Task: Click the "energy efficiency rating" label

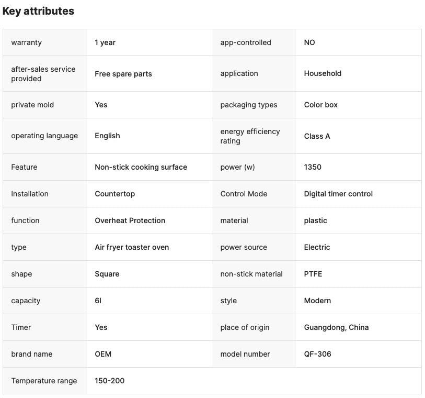Action: tap(250, 136)
